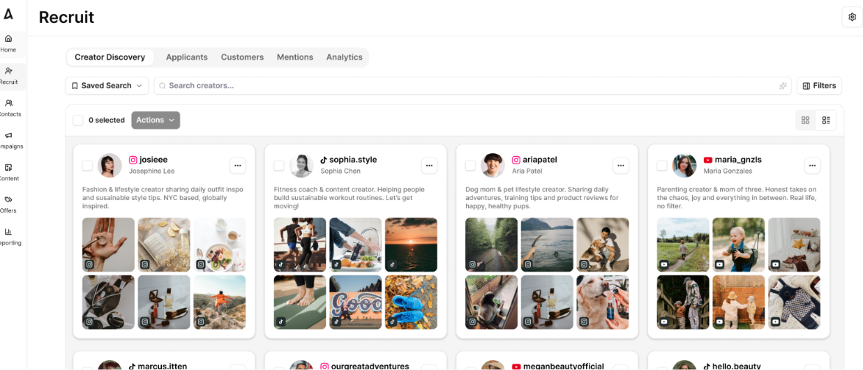Open more options for maria_gnzls card
The height and width of the screenshot is (370, 863).
pyautogui.click(x=812, y=165)
